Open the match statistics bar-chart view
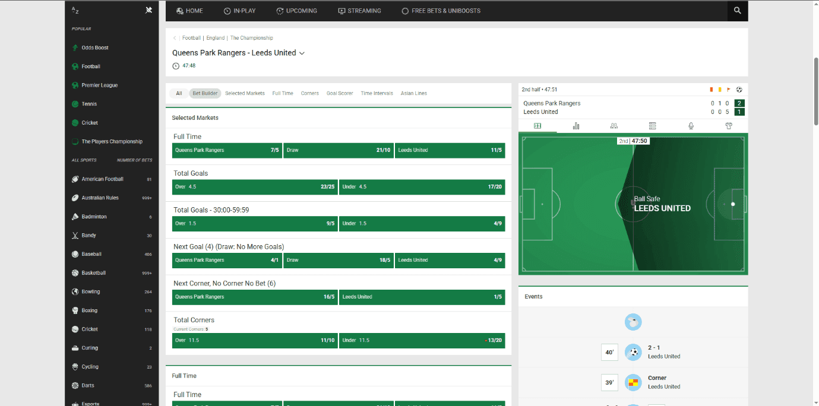Viewport: 819px width, 406px height. click(x=575, y=125)
